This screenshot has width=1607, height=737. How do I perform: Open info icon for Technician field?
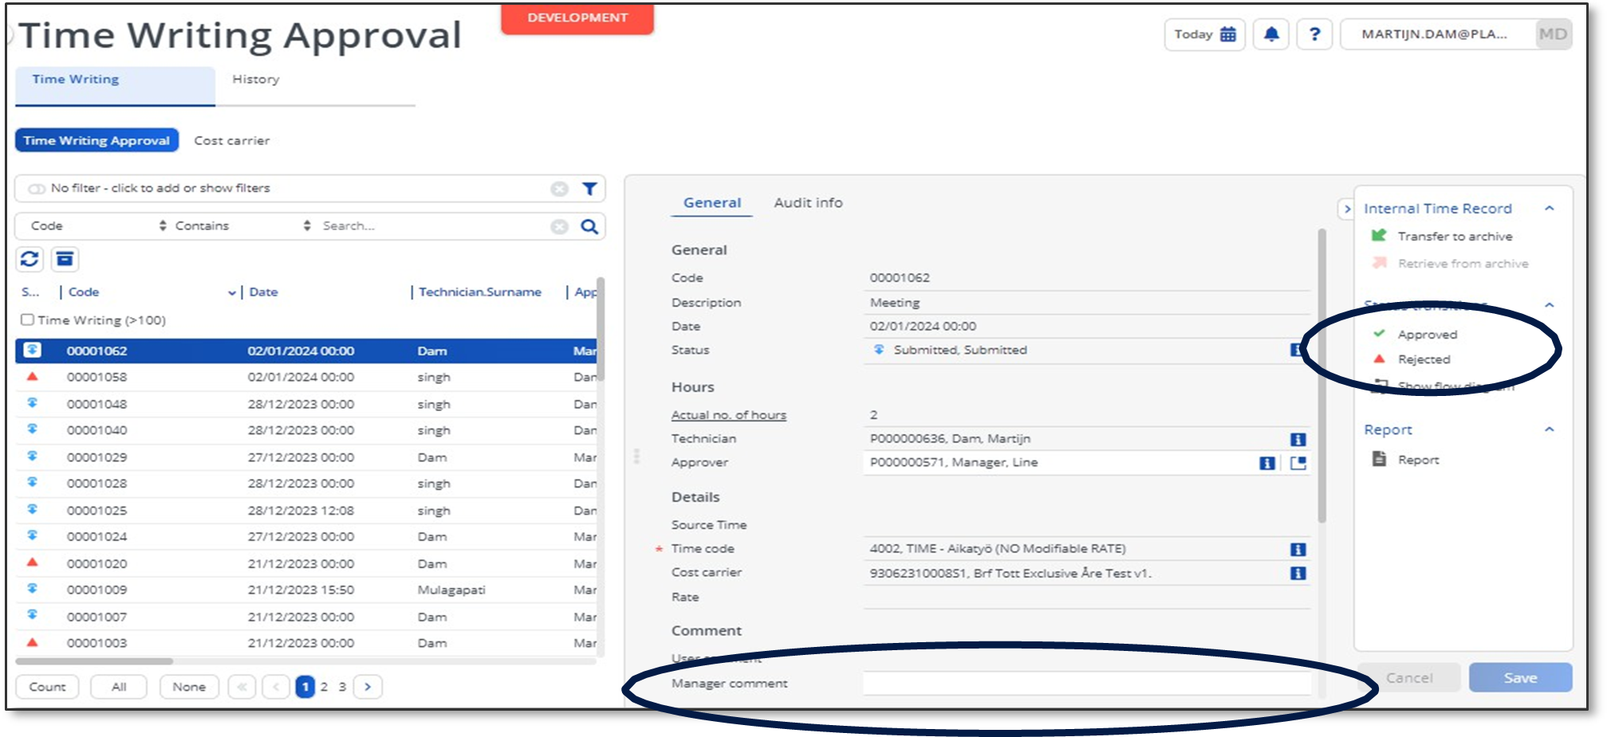pyautogui.click(x=1298, y=440)
